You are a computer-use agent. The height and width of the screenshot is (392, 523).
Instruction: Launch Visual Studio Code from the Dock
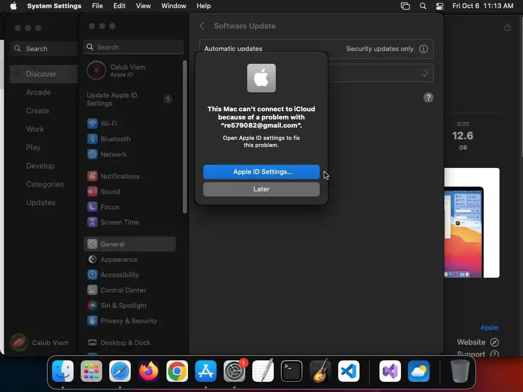pos(348,371)
